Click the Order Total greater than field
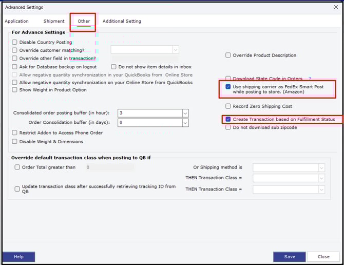The image size is (344, 265). point(109,167)
